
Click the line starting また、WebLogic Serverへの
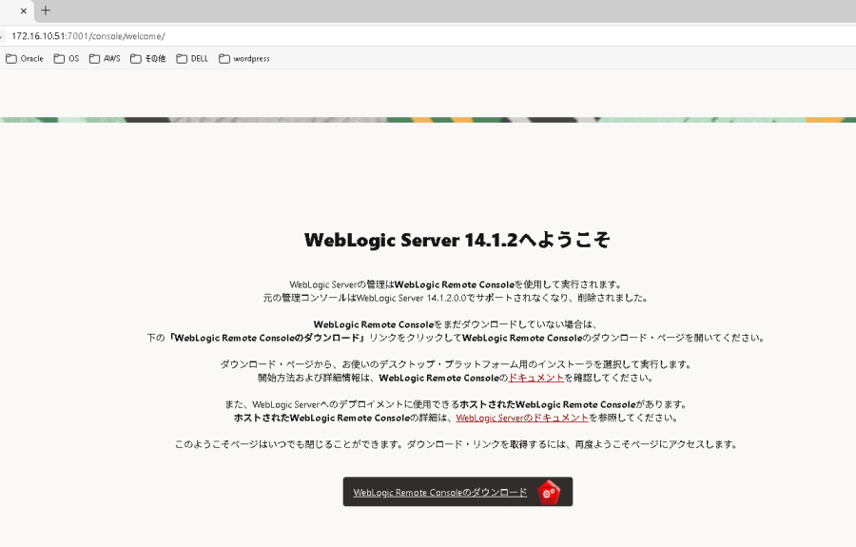click(x=457, y=404)
